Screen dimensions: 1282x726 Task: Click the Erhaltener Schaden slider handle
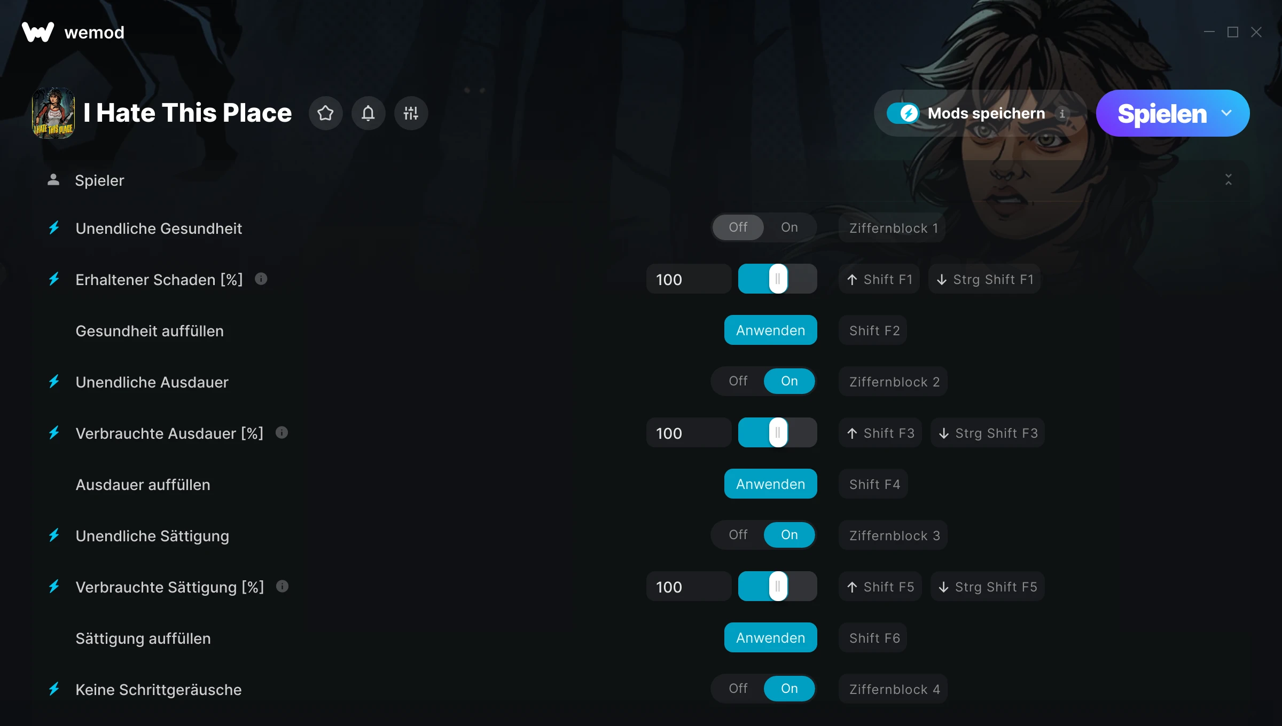pyautogui.click(x=778, y=279)
